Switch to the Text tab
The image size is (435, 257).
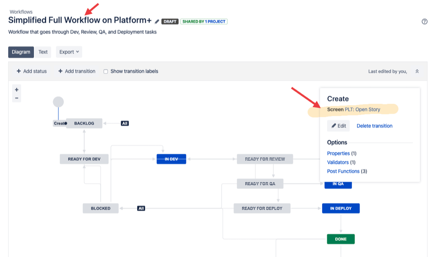click(43, 52)
